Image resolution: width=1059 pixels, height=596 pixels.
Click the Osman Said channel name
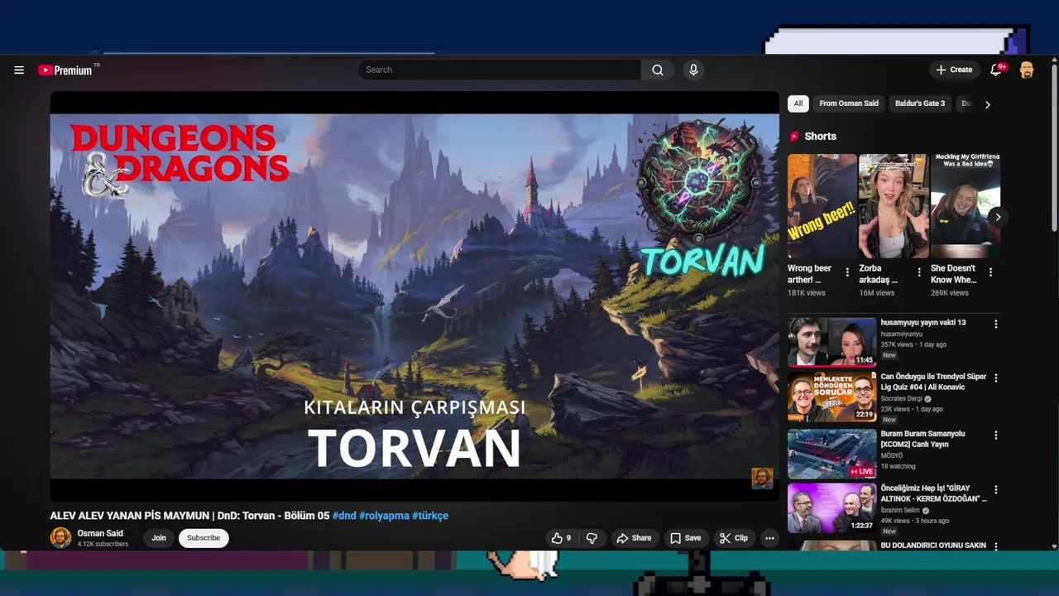(x=100, y=534)
